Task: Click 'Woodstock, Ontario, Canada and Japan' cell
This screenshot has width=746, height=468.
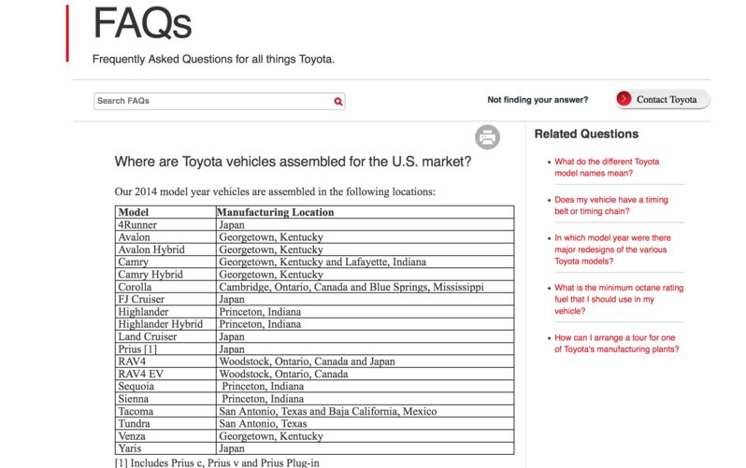Action: pos(365,361)
